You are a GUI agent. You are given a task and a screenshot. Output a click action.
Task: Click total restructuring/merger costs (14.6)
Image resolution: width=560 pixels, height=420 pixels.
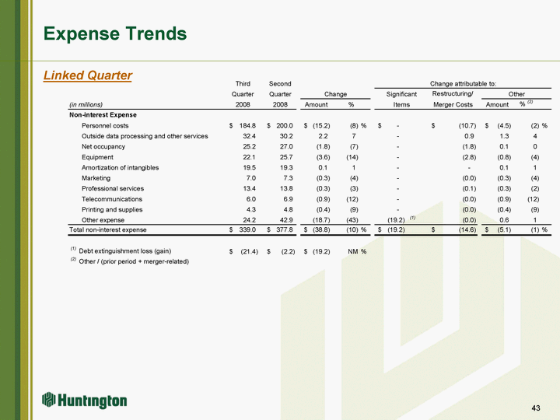(x=467, y=229)
